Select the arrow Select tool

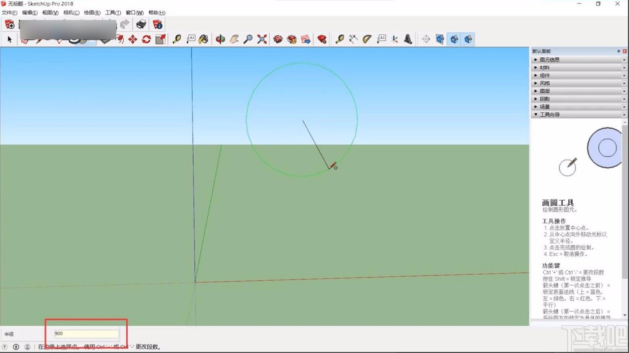click(9, 38)
